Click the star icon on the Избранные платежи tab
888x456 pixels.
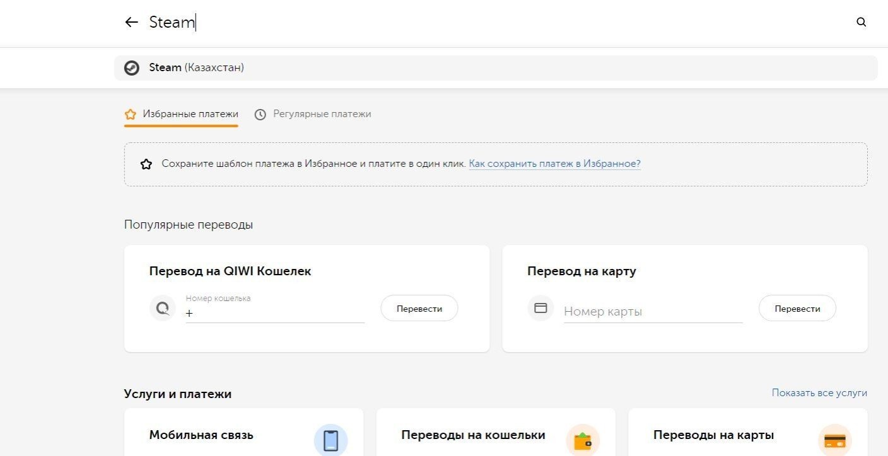click(131, 115)
